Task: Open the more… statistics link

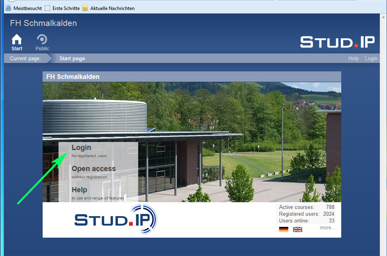Action: pos(328,227)
